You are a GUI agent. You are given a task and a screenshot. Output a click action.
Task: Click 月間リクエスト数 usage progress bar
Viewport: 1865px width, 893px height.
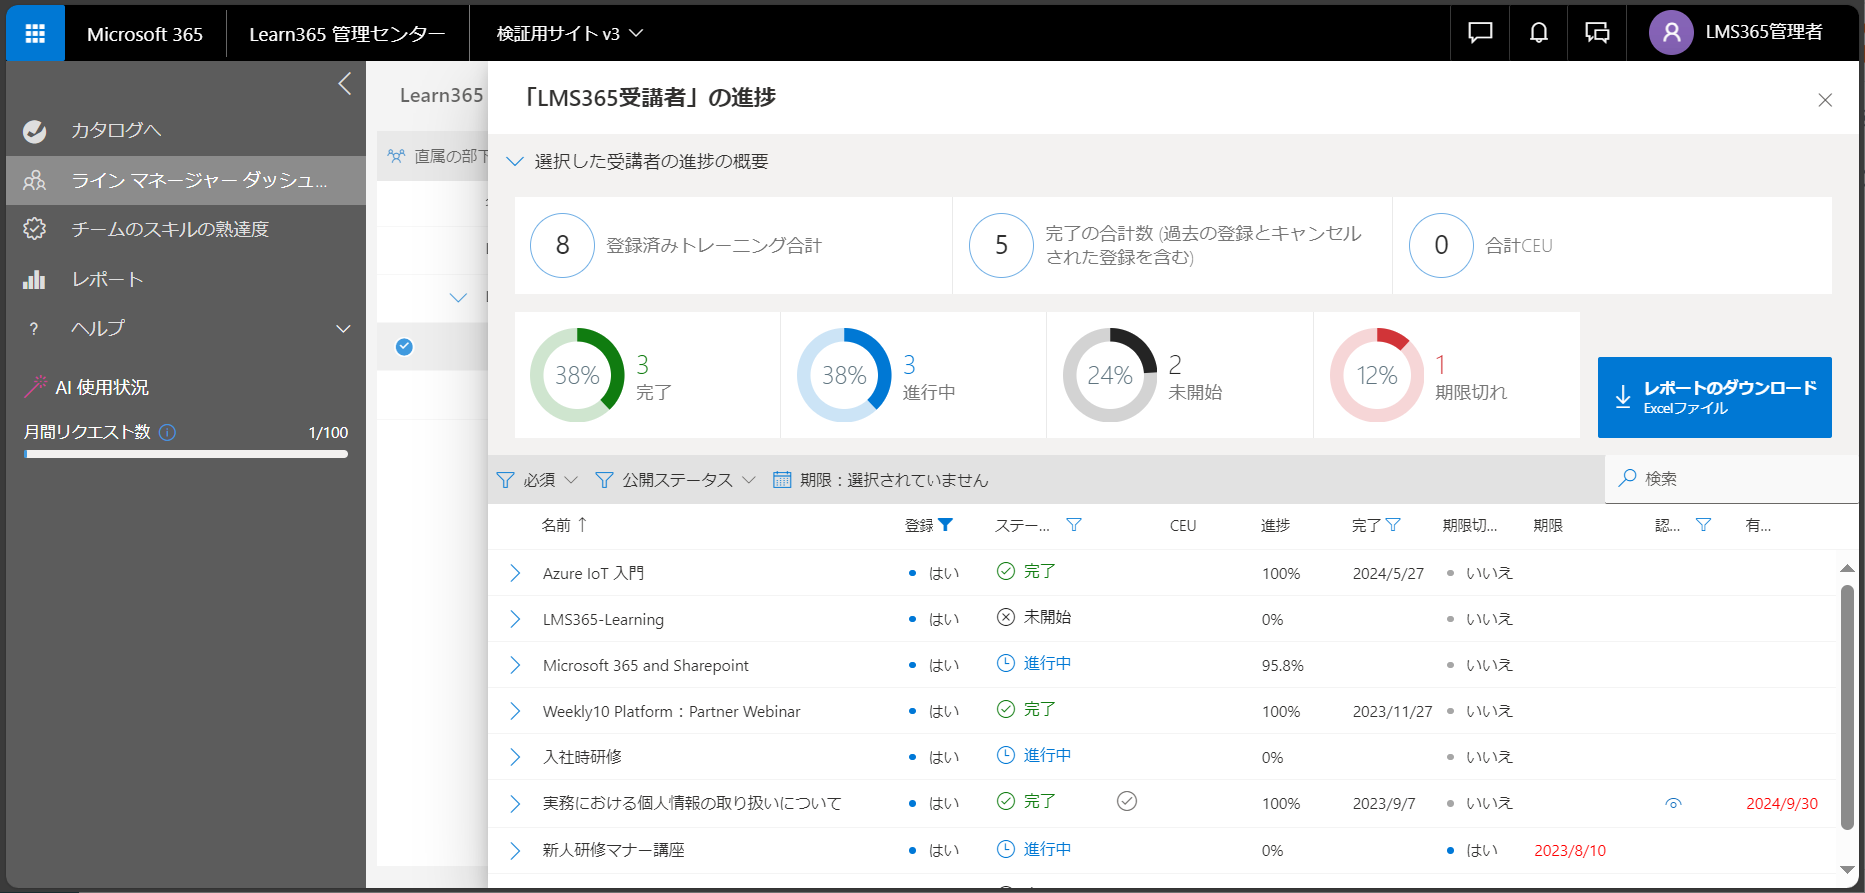[x=186, y=454]
